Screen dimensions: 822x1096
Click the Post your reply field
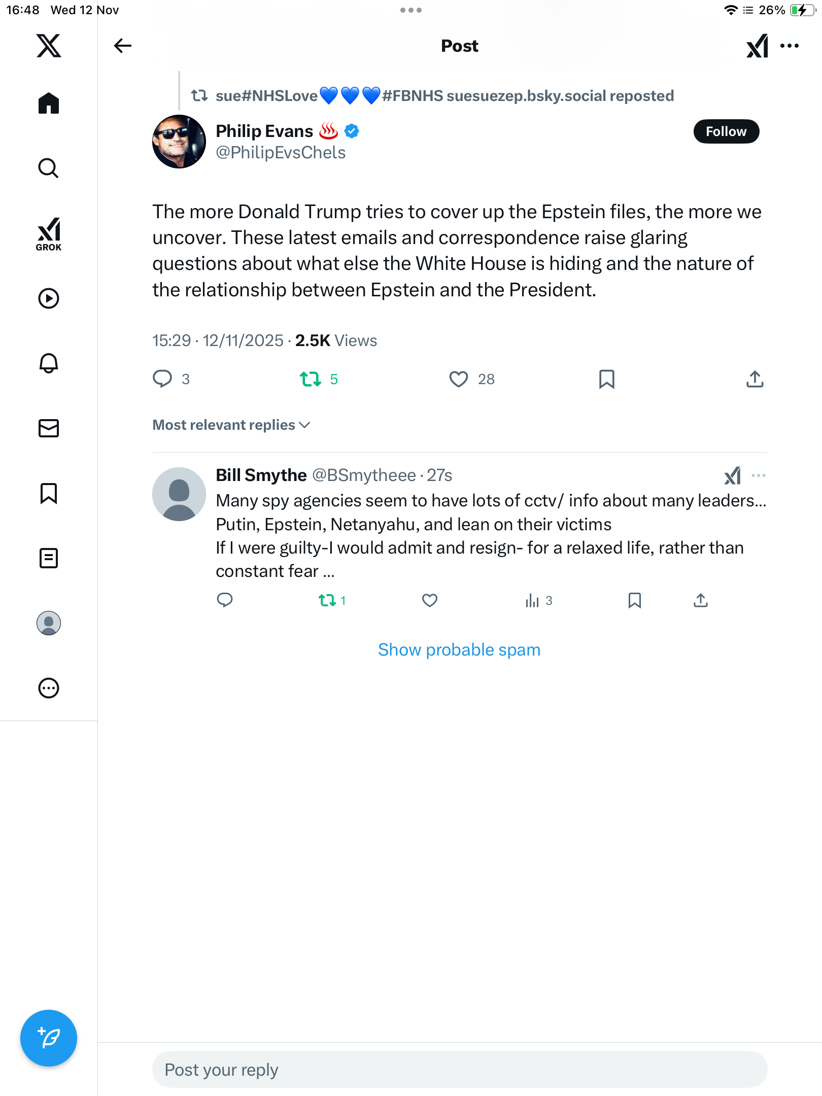click(x=459, y=1070)
